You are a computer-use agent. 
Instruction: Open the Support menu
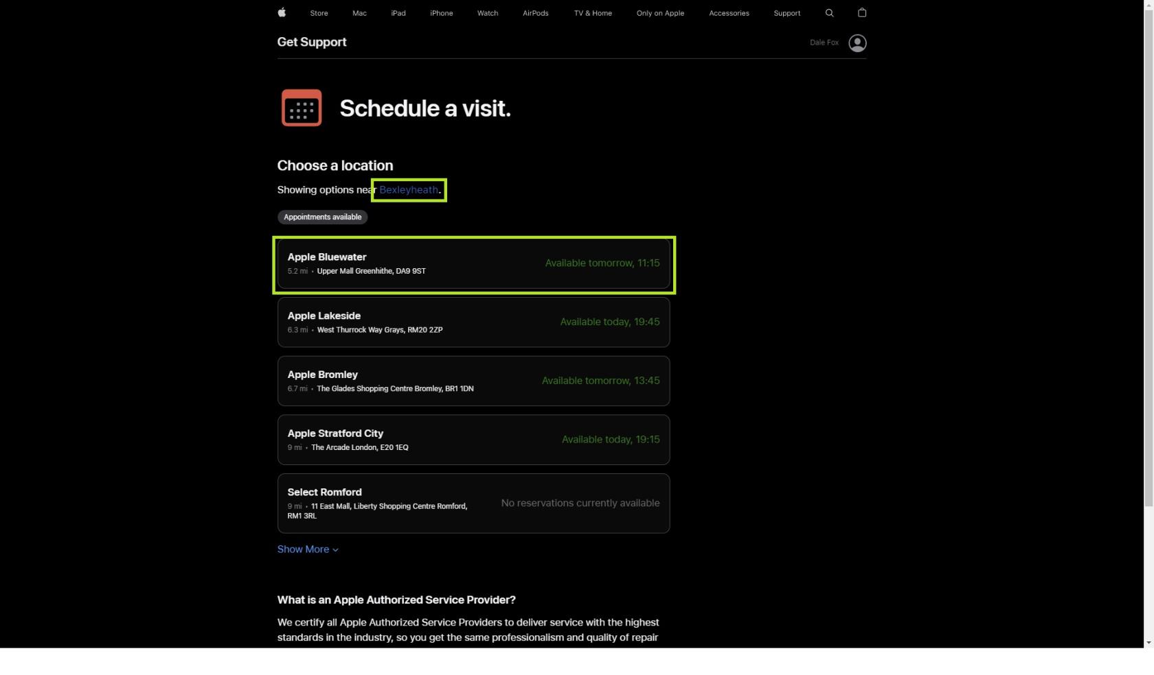[x=787, y=13]
